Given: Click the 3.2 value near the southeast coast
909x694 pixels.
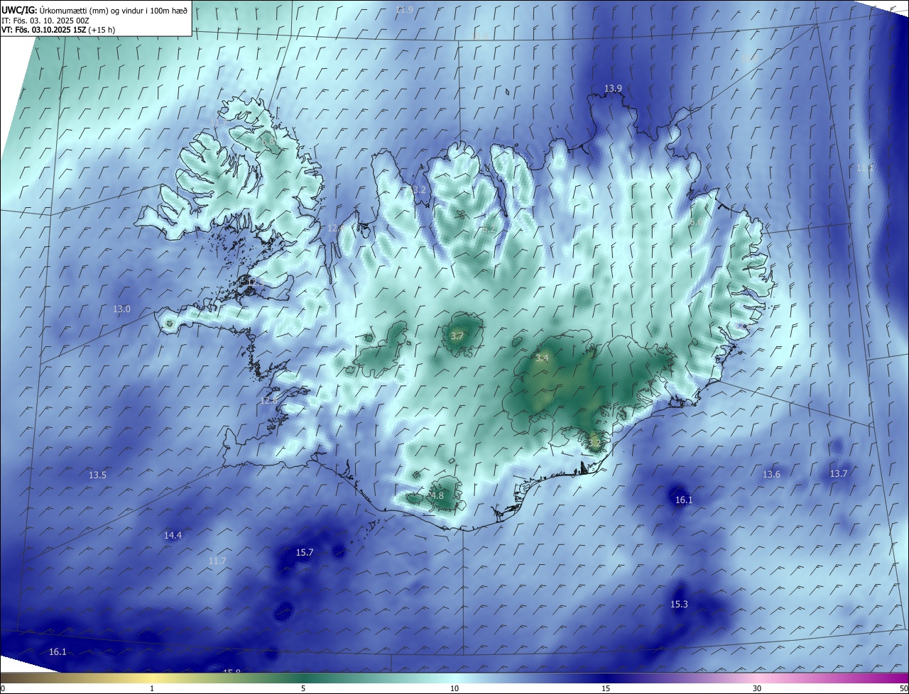Looking at the screenshot, I should [x=594, y=444].
